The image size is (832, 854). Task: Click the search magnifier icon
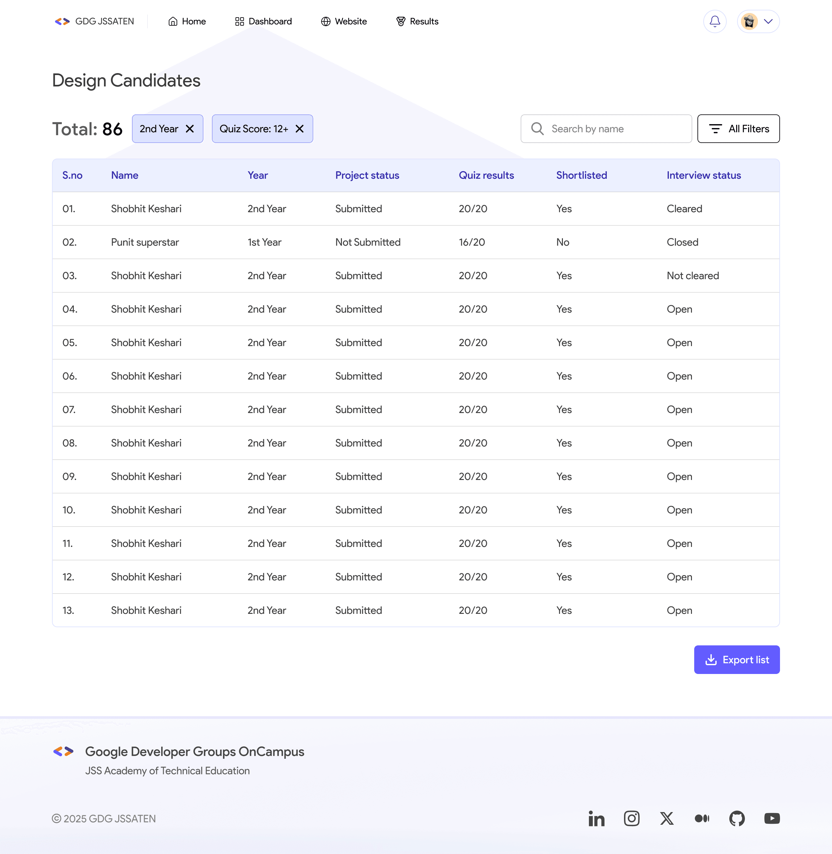[537, 129]
